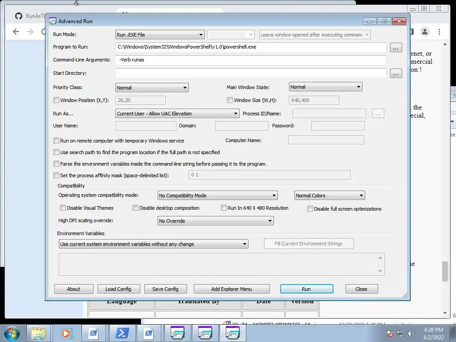Screen dimensions: 456x342
Task: Browse for Start Directory folder
Action: tap(396, 73)
